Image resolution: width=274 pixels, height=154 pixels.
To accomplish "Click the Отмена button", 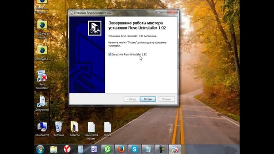I will click(x=167, y=99).
